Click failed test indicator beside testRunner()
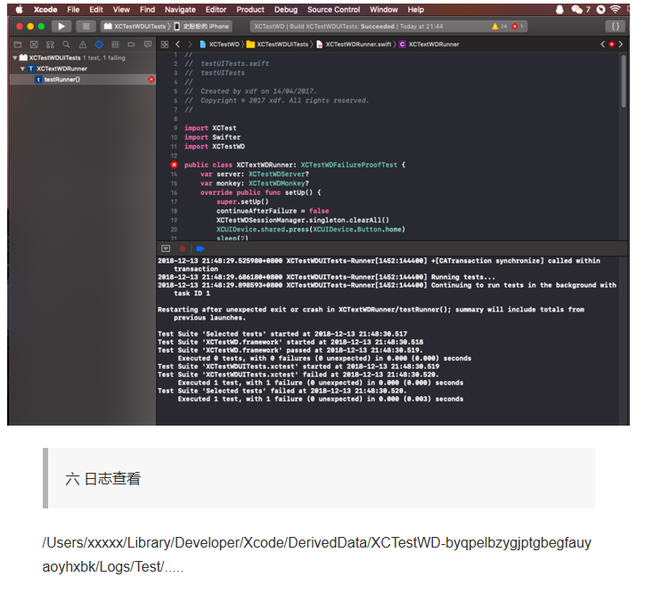 coord(151,79)
